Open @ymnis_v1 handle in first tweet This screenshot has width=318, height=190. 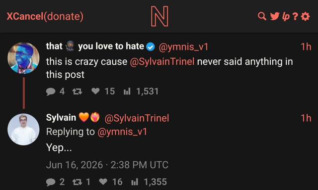pyautogui.click(x=183, y=47)
